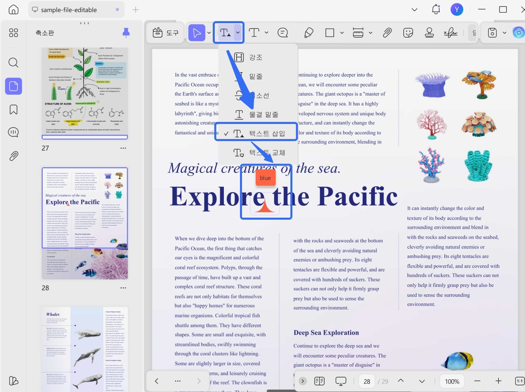The image size is (525, 392).
Task: Expand the measure tool dropdown arrow
Action: click(370, 33)
